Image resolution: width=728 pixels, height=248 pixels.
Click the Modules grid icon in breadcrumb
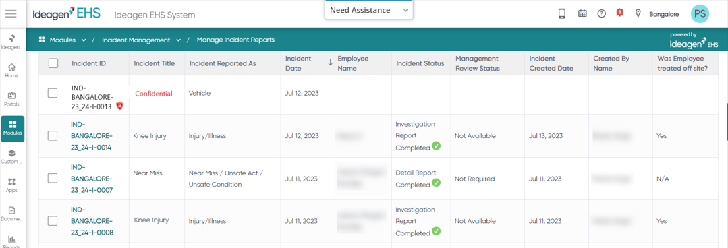point(43,40)
